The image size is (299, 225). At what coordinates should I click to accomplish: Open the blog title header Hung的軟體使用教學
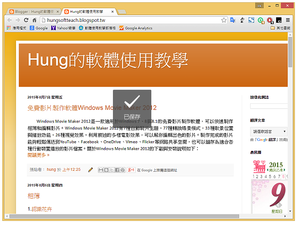coord(108,60)
